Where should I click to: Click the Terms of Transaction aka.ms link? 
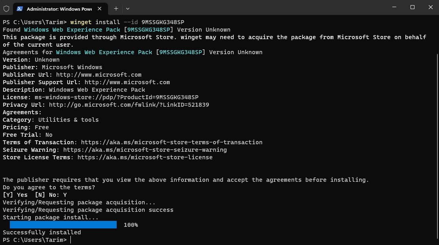(172, 142)
